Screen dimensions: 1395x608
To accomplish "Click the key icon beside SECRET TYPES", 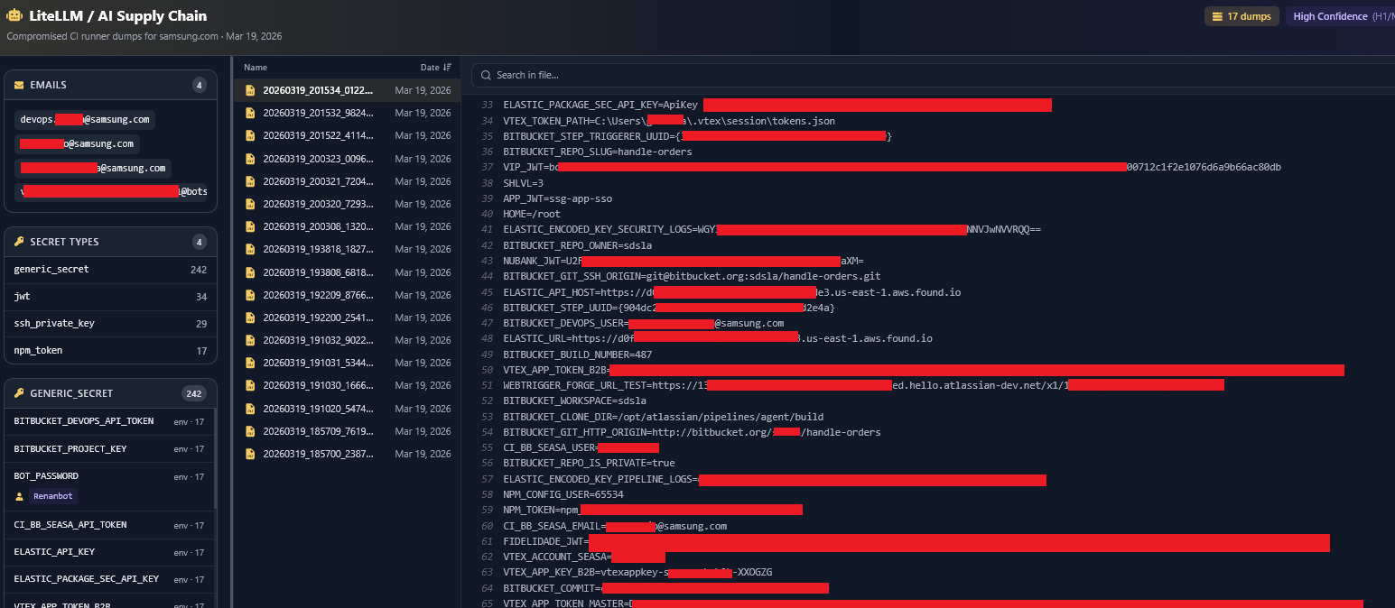I will click(x=19, y=242).
